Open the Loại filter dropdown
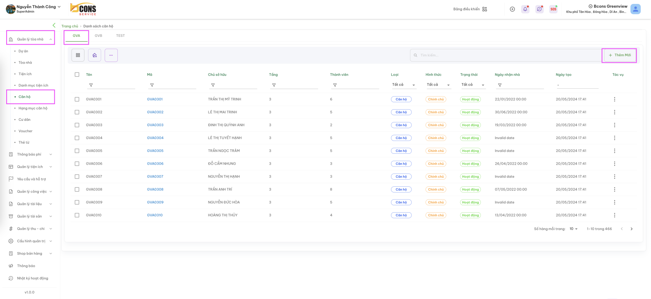Screen dimensions: 651x299 (x=403, y=85)
